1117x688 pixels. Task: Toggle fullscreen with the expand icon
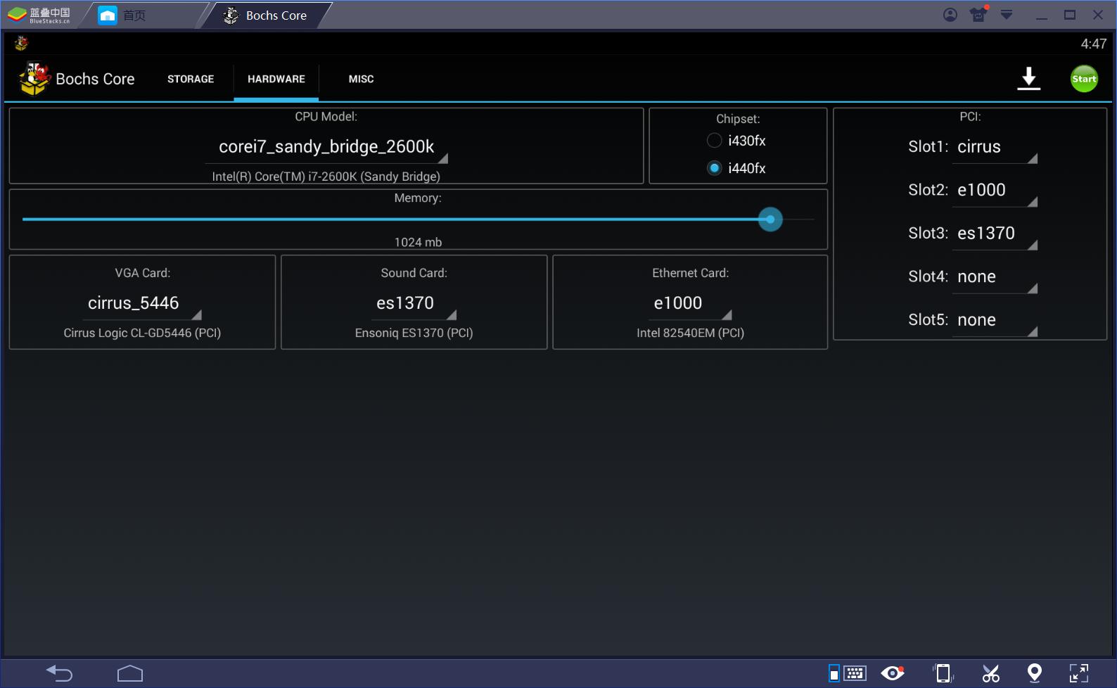tap(1078, 673)
